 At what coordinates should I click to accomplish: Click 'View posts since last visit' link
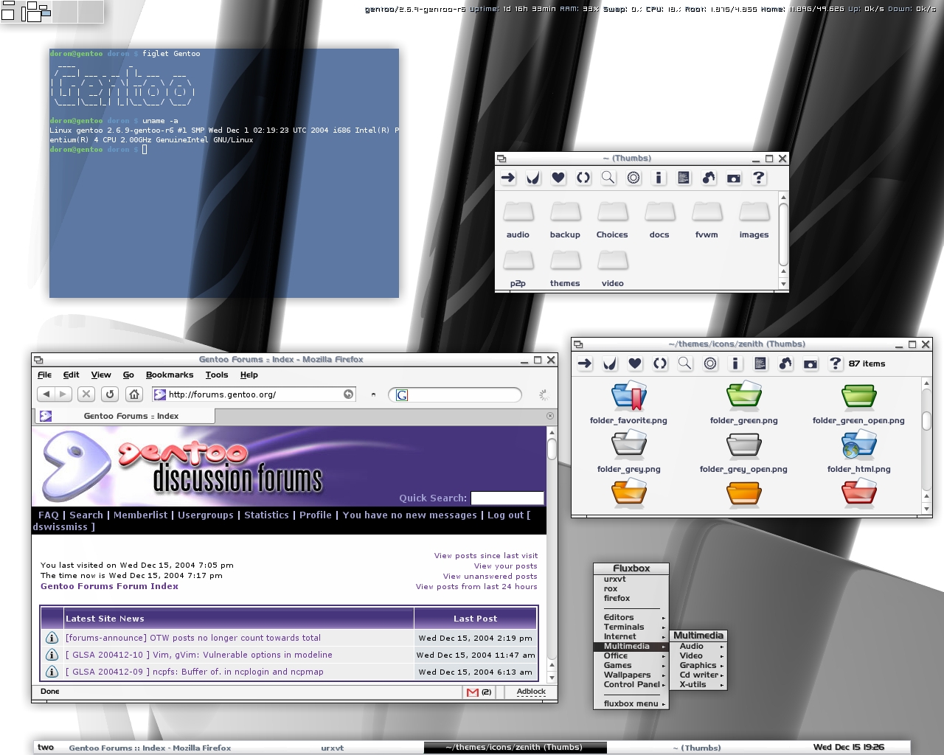tap(486, 556)
